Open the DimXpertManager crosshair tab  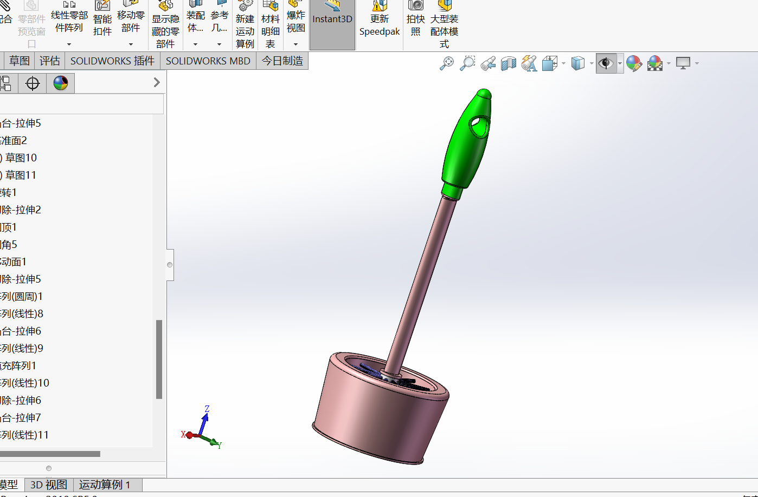[33, 83]
